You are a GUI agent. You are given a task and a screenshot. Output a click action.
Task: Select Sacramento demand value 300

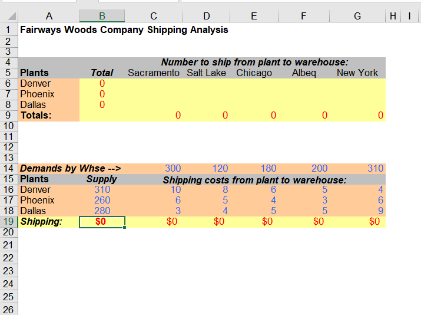[154, 168]
